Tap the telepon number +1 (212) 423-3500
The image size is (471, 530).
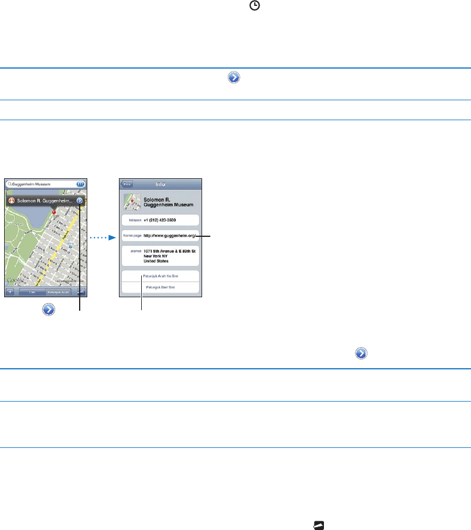point(161,220)
